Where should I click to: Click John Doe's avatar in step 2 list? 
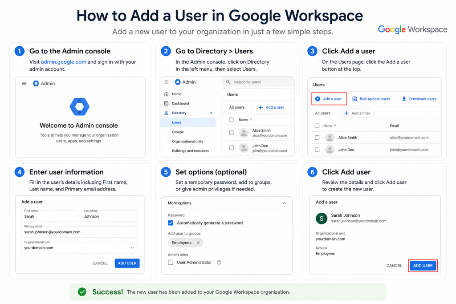coord(244,148)
